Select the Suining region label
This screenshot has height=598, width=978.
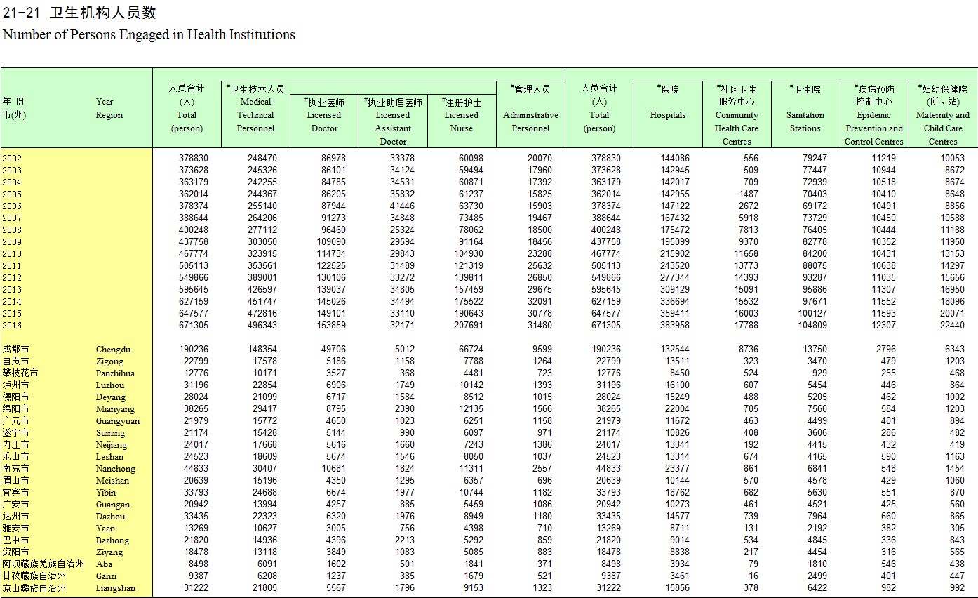tap(110, 433)
